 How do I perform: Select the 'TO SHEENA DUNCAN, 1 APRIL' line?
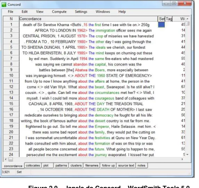coord(89,47)
